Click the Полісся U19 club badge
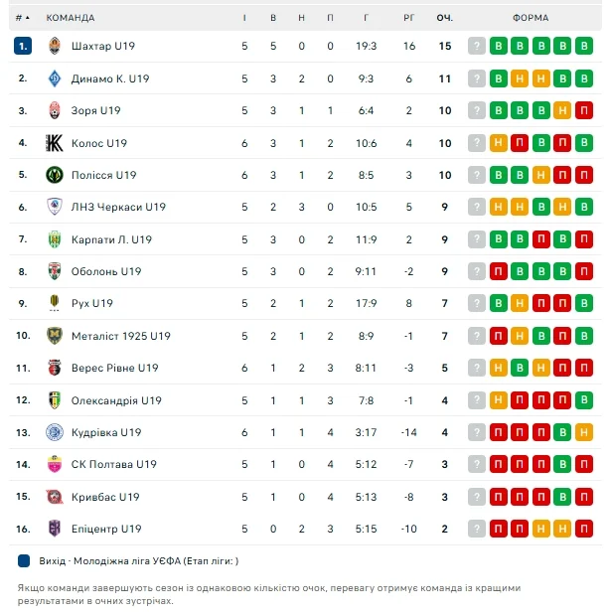The image size is (609, 616). (55, 175)
